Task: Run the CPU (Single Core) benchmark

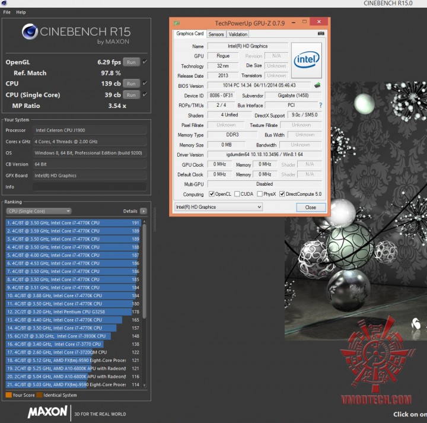Action: point(131,95)
